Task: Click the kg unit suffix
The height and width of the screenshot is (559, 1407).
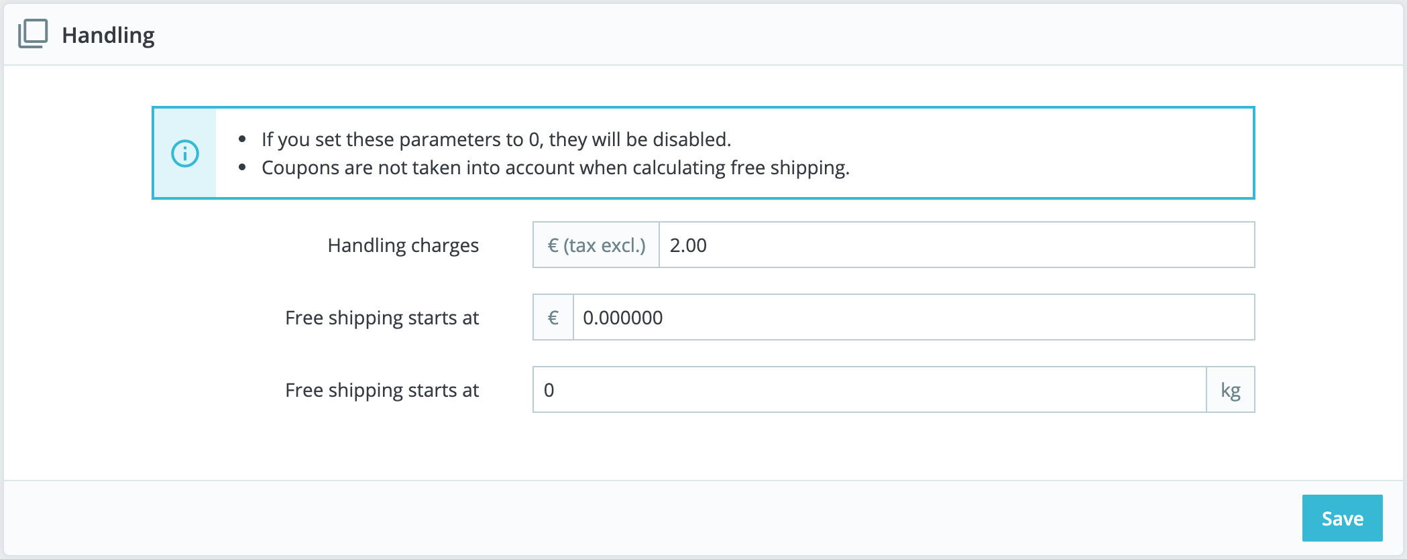Action: pos(1230,390)
